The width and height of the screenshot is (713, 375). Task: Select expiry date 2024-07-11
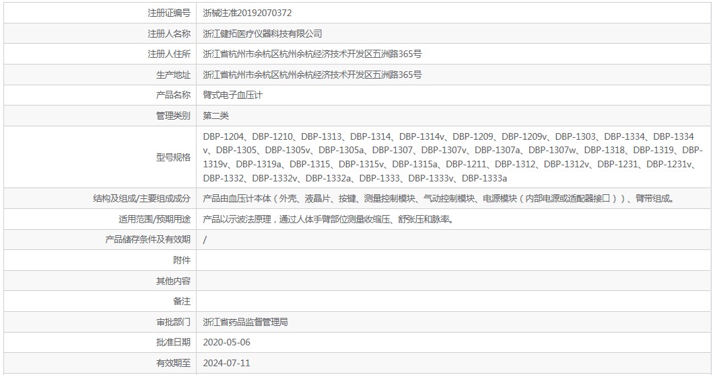coord(226,363)
